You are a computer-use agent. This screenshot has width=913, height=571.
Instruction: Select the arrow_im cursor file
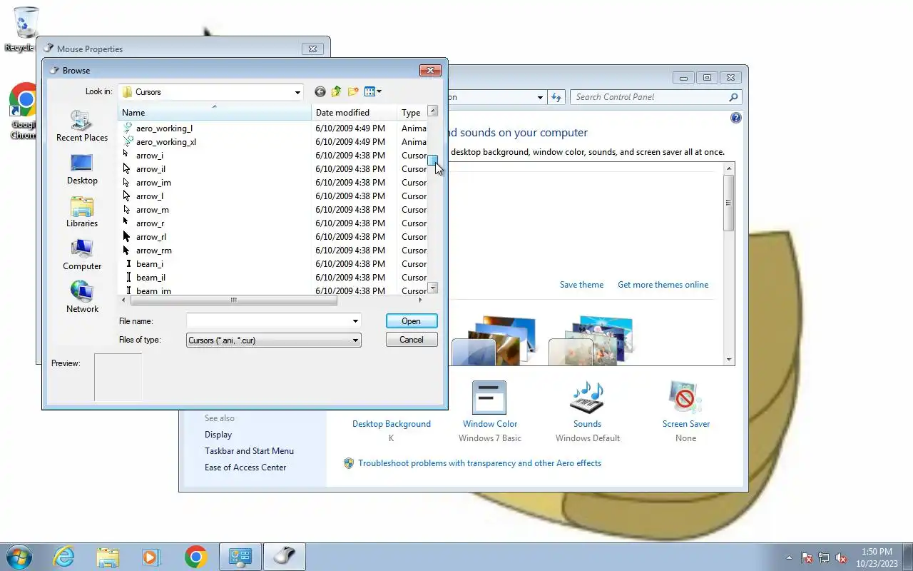(153, 183)
